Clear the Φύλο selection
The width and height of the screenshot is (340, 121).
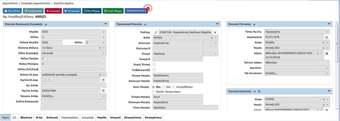click(212, 38)
